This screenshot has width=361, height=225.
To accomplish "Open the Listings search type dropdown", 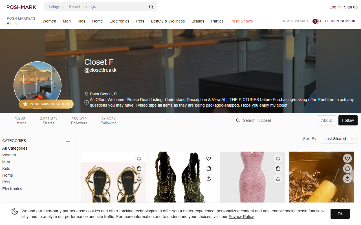I will (x=55, y=7).
